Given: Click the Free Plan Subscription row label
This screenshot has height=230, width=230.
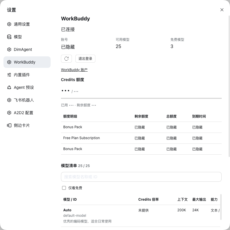Looking at the screenshot, I should tap(81, 138).
